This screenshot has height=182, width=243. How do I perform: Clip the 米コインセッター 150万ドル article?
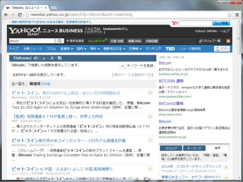pos(150,140)
